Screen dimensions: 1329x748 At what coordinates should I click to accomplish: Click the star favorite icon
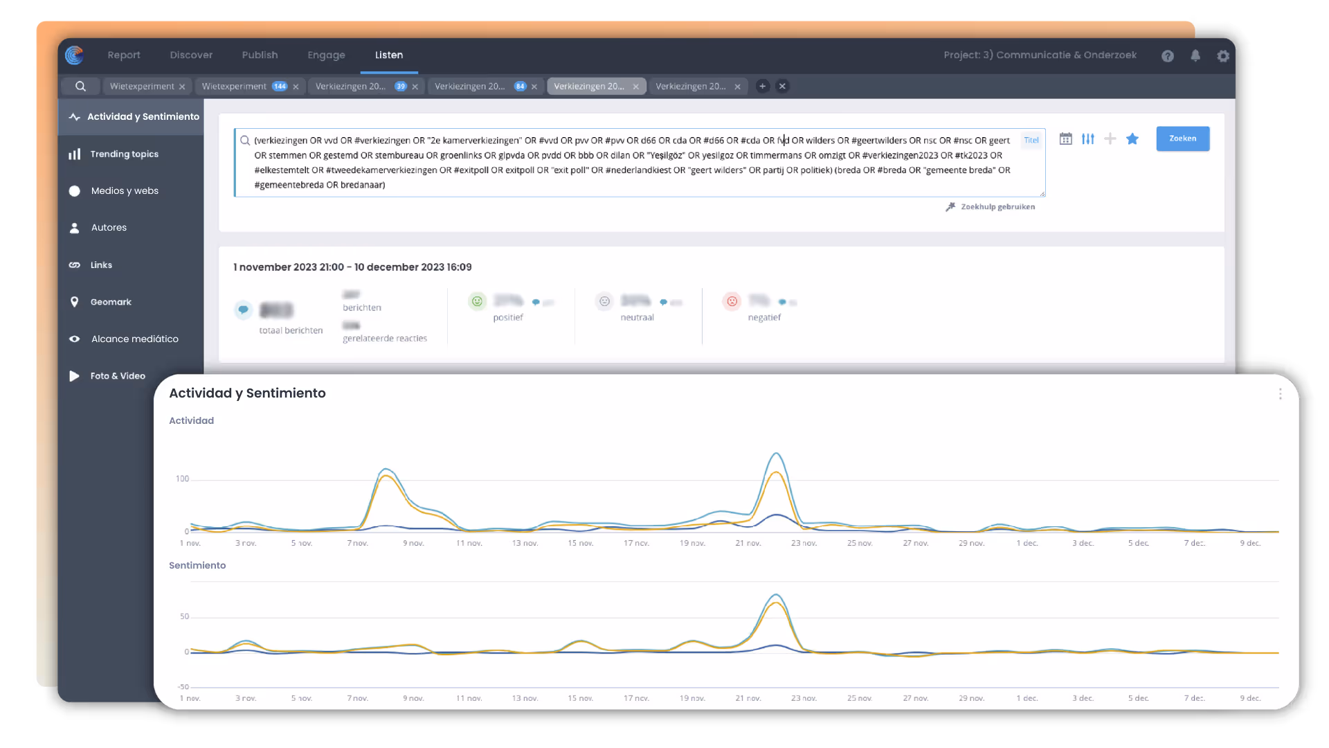1132,139
